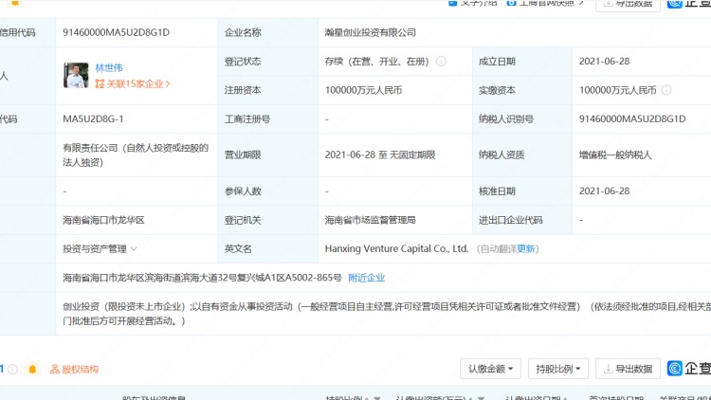Select taxpayer ID value beside 纳税人识别号
Image resolution: width=711 pixels, height=400 pixels.
point(632,118)
